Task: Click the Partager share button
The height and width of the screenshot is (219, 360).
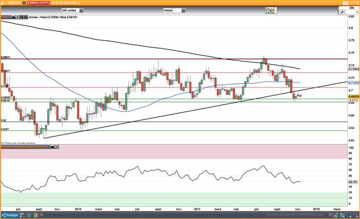Action: click(x=10, y=215)
